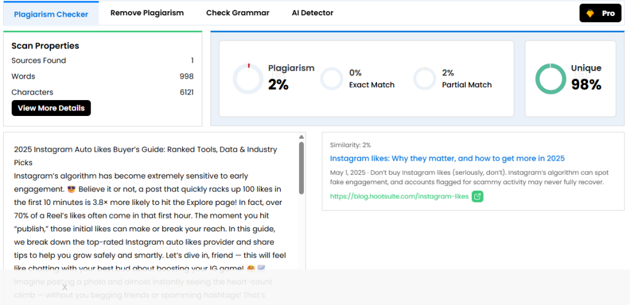Select the Sources Found row label
Viewport: 630px width, 305px height.
39,61
